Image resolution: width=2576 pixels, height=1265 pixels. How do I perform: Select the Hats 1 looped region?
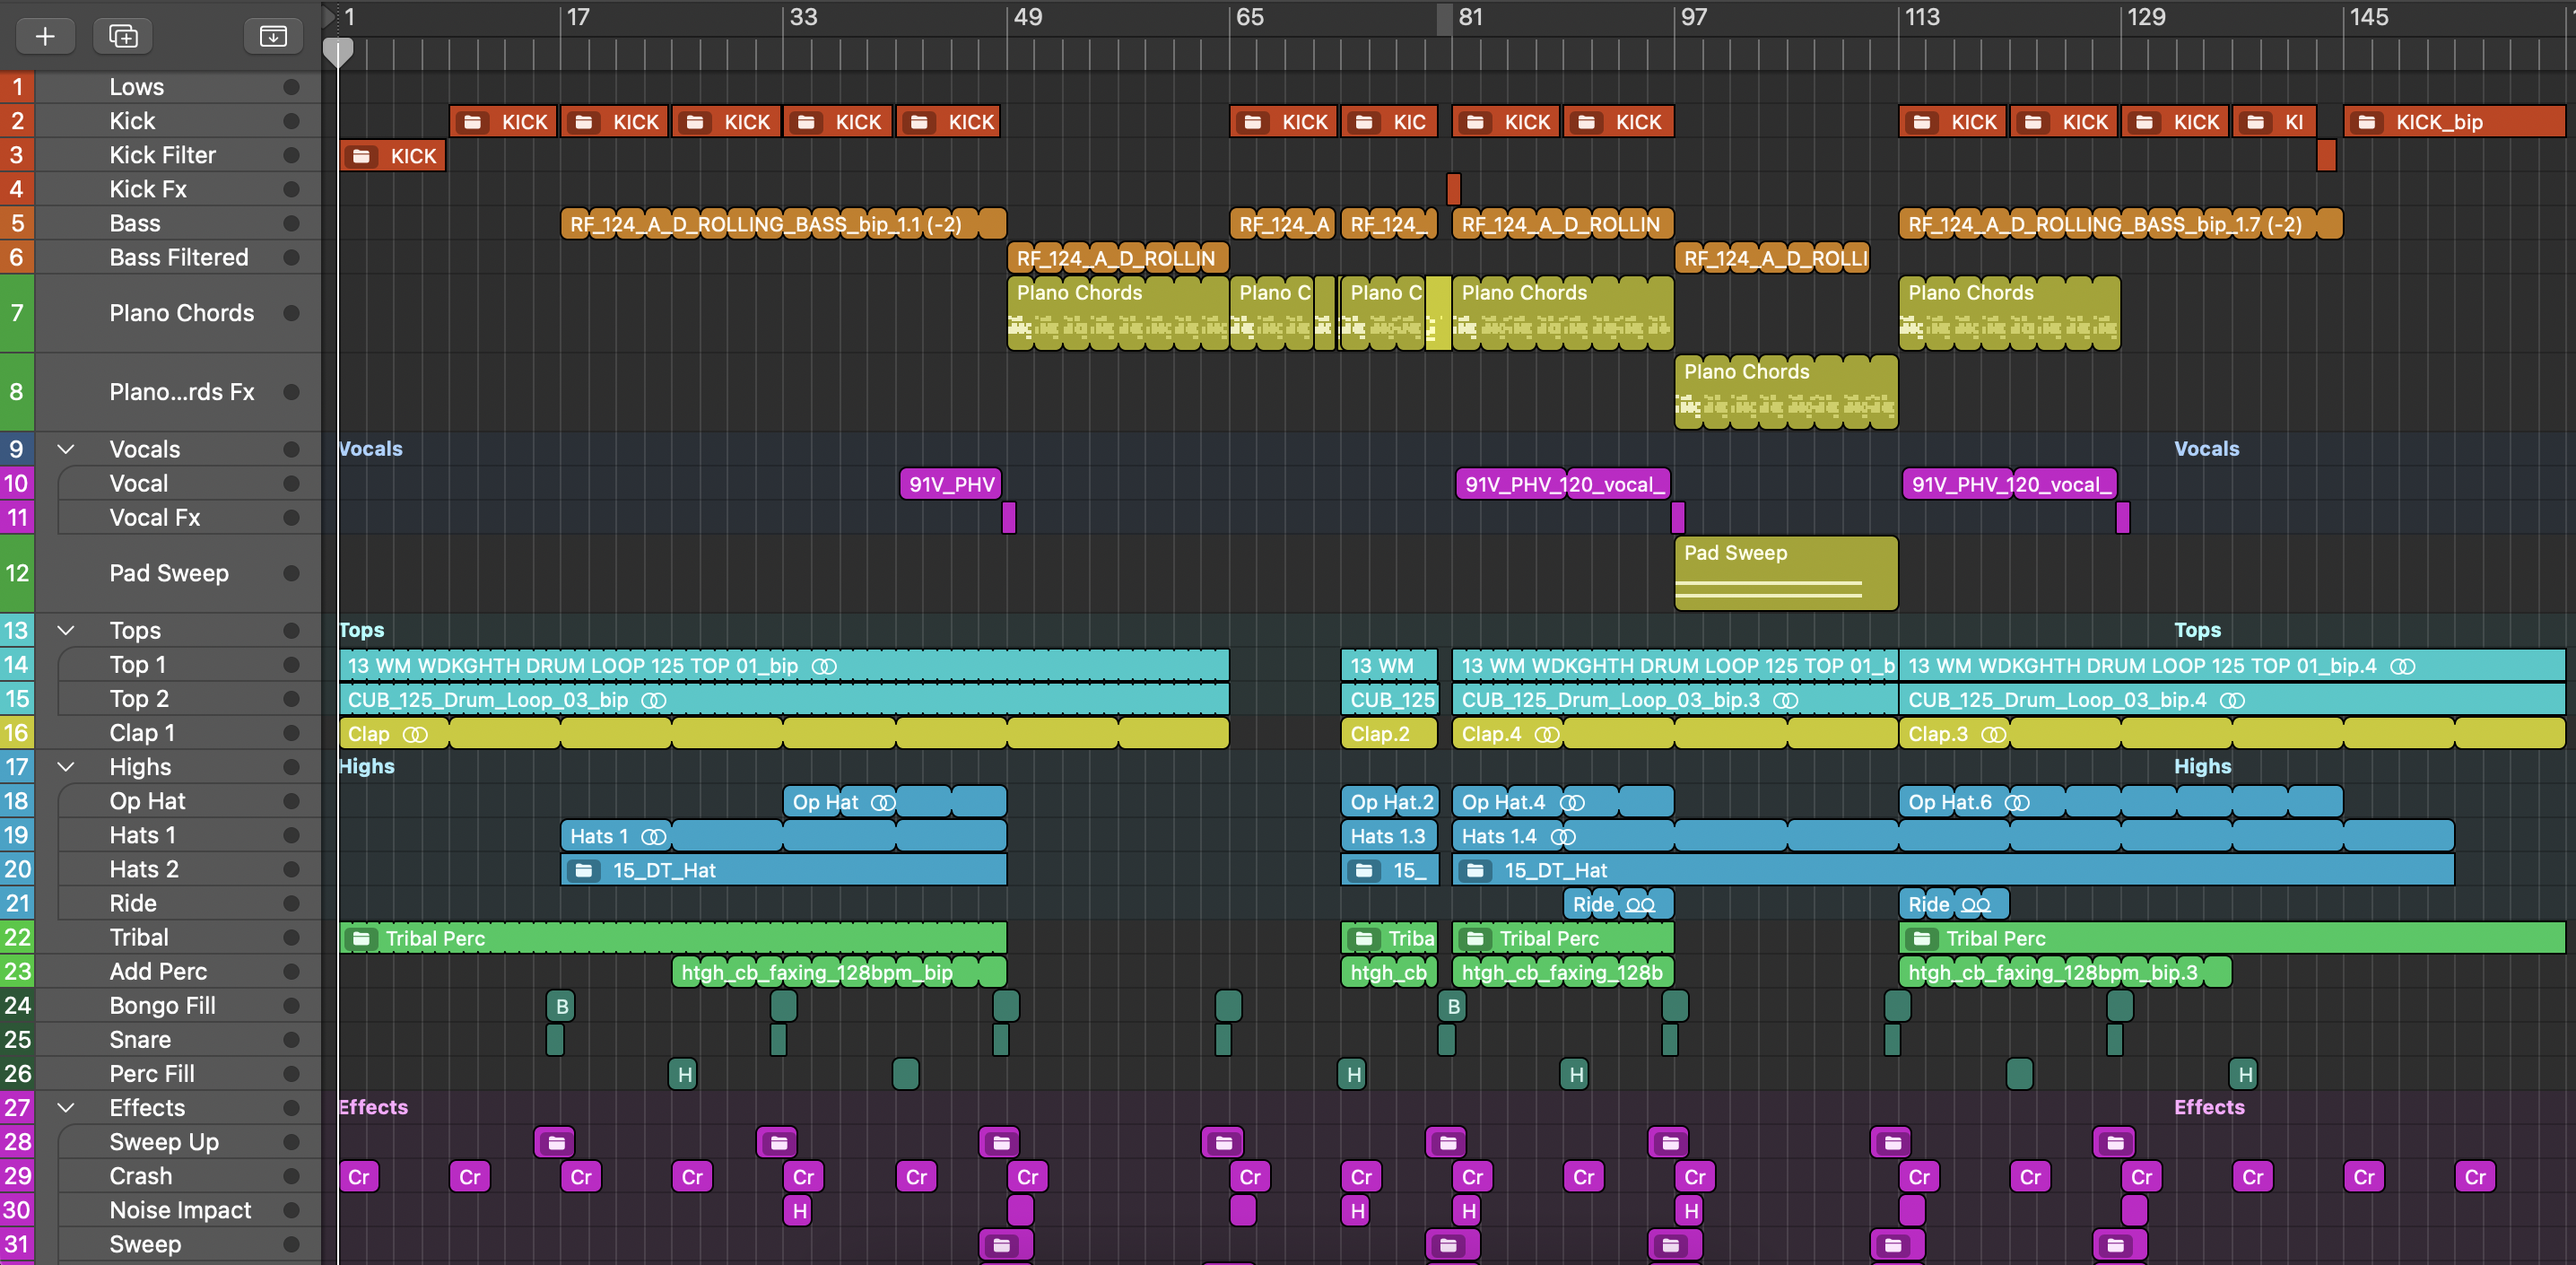point(784,836)
